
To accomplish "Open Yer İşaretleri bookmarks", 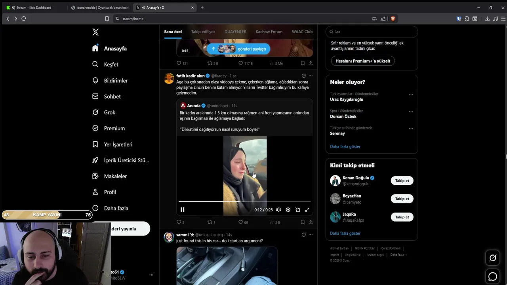I will coord(112,144).
